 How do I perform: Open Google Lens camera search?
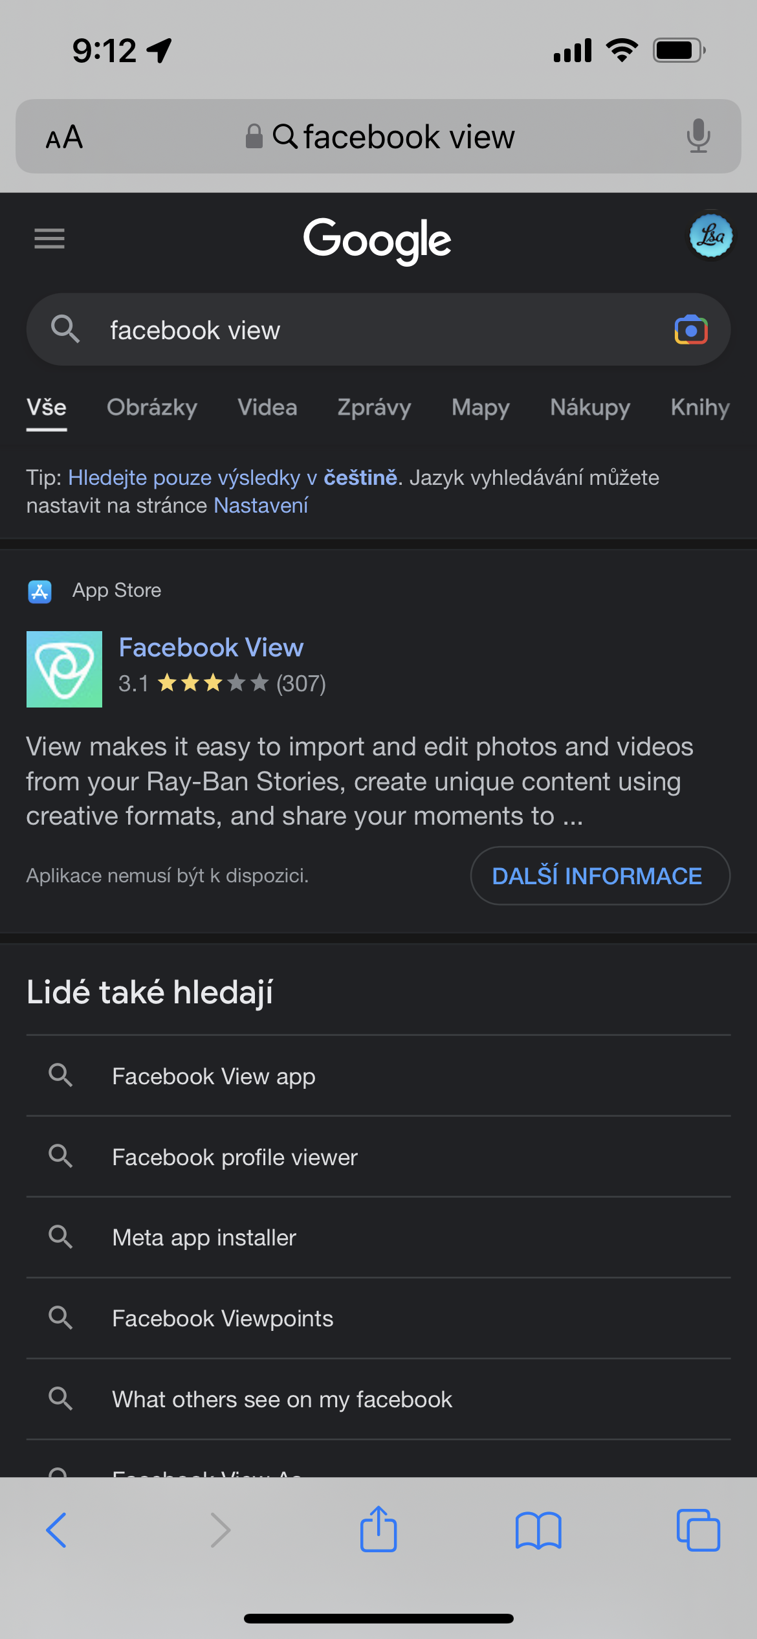(690, 330)
